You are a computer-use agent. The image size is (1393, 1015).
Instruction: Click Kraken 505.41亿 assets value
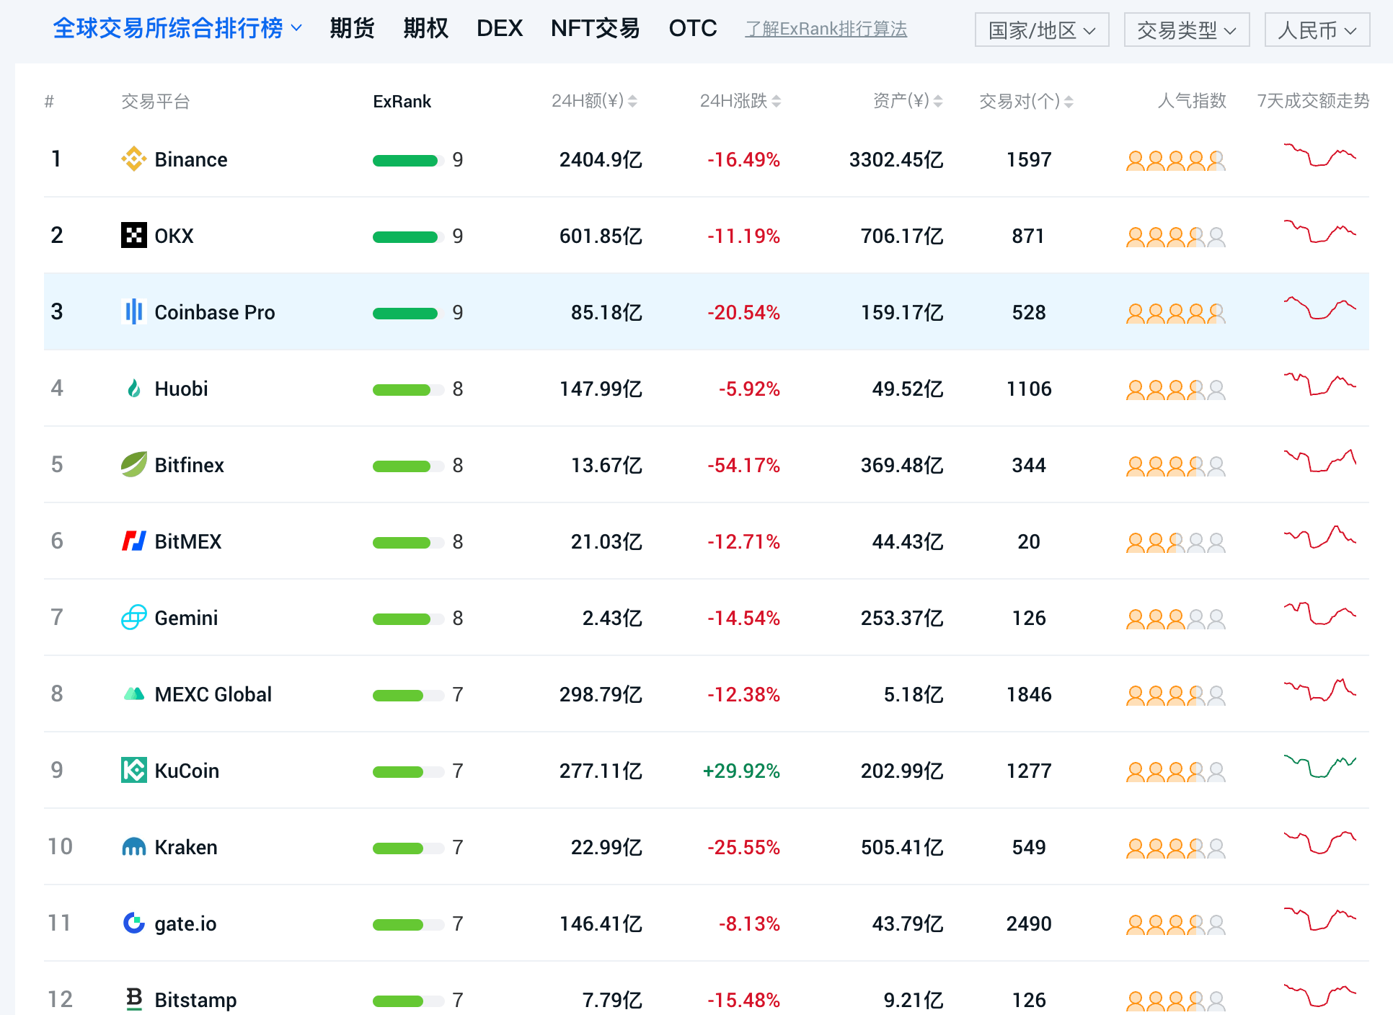902,847
